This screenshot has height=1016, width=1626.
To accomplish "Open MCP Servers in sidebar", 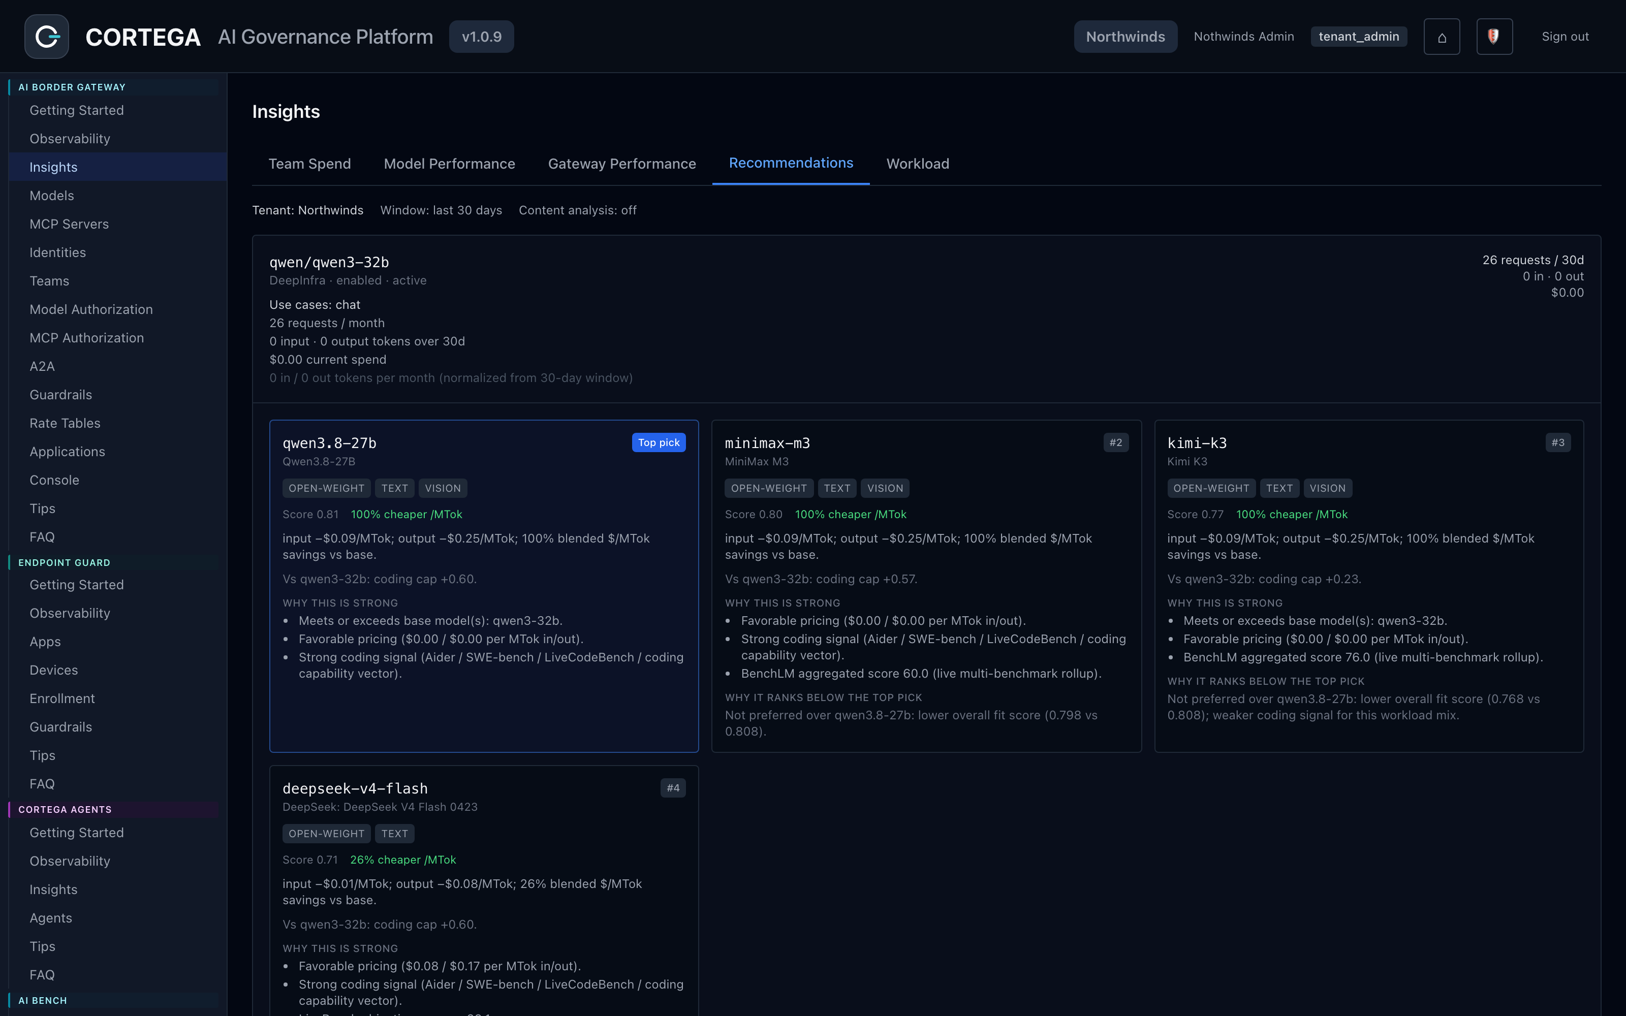I will pyautogui.click(x=117, y=224).
